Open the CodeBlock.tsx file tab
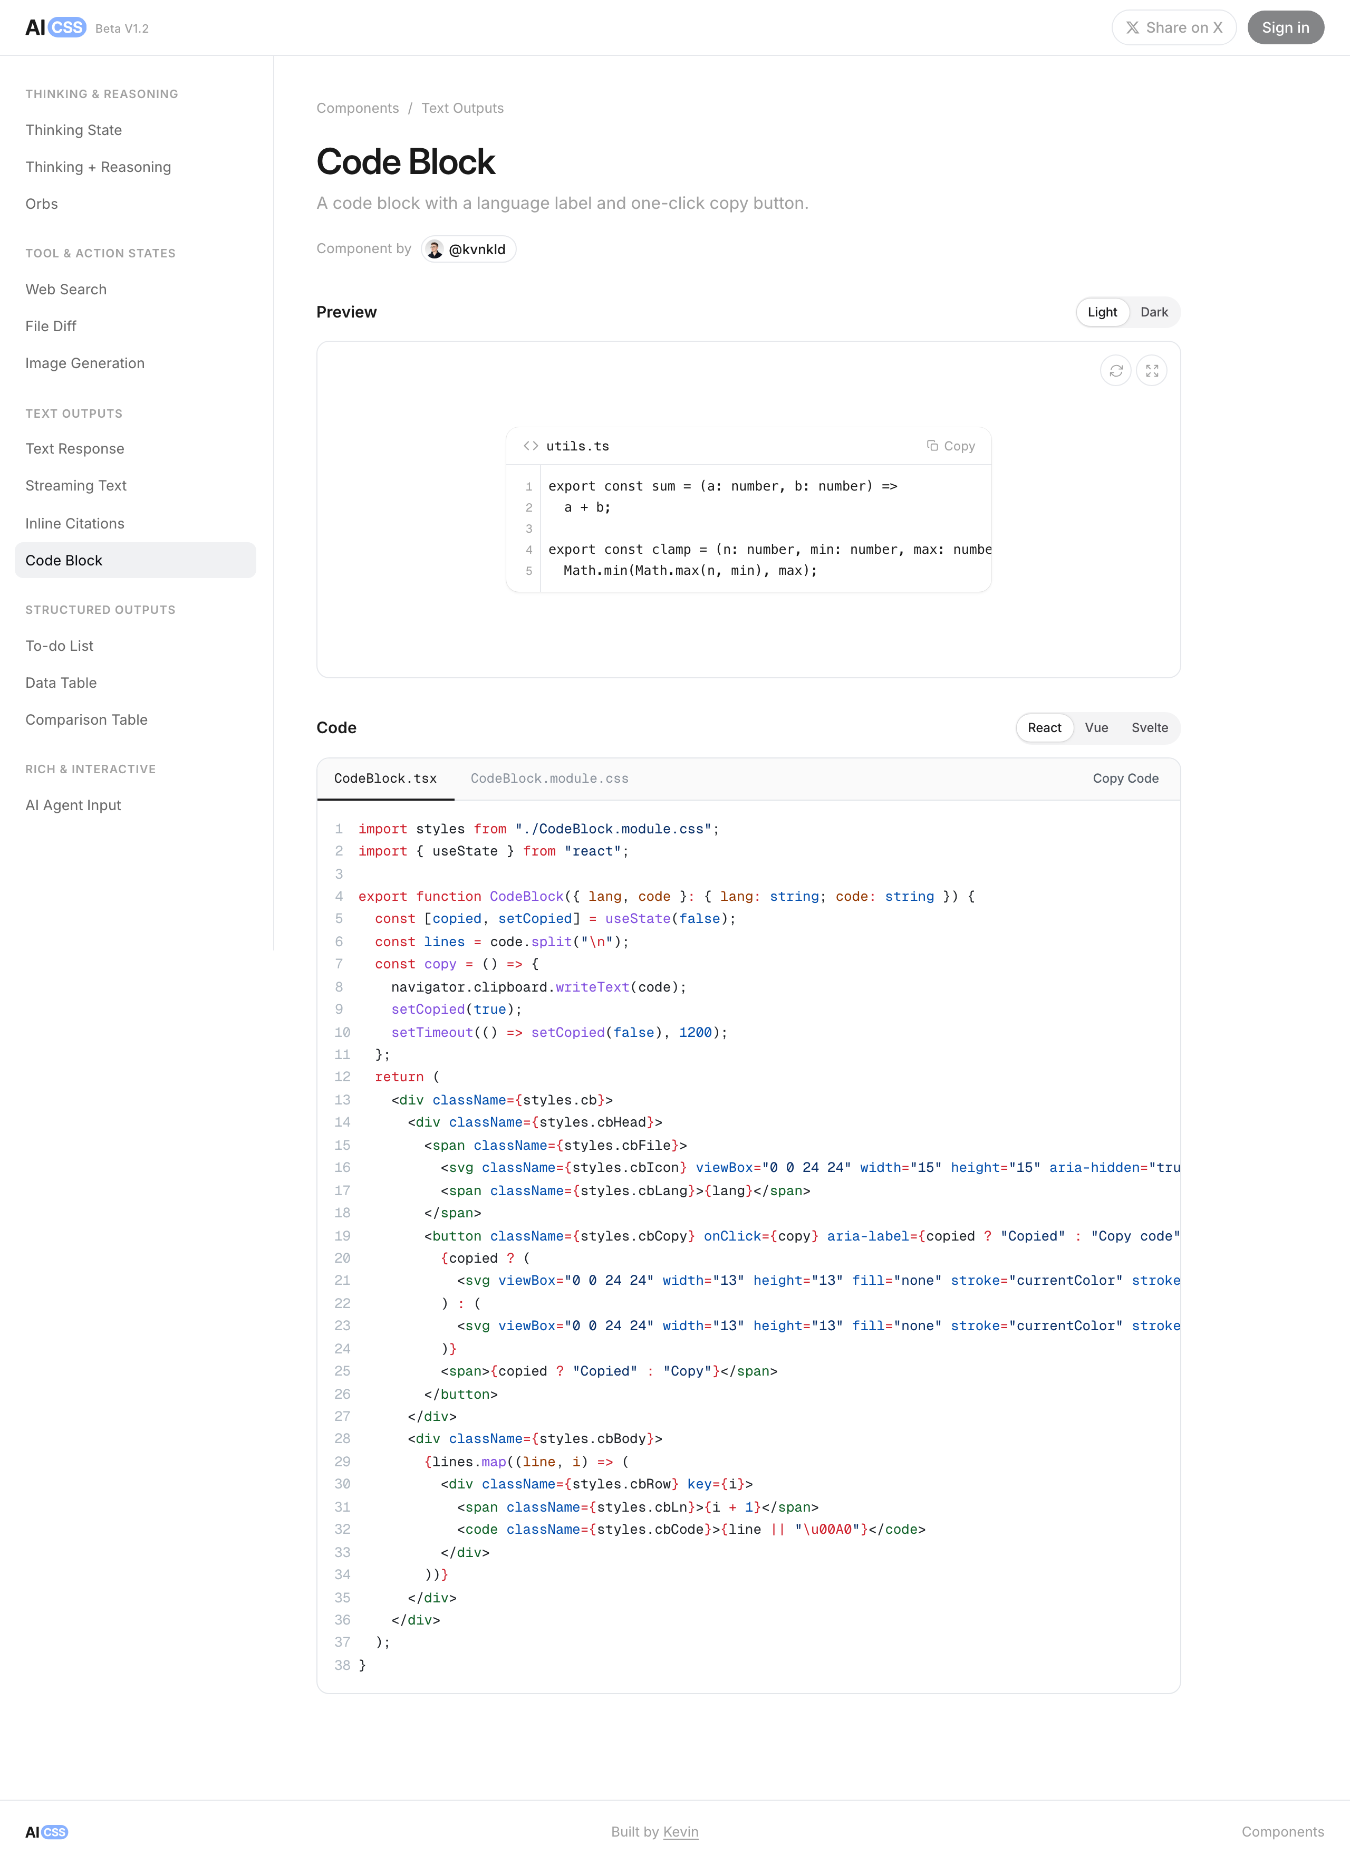Image resolution: width=1350 pixels, height=1864 pixels. (385, 779)
